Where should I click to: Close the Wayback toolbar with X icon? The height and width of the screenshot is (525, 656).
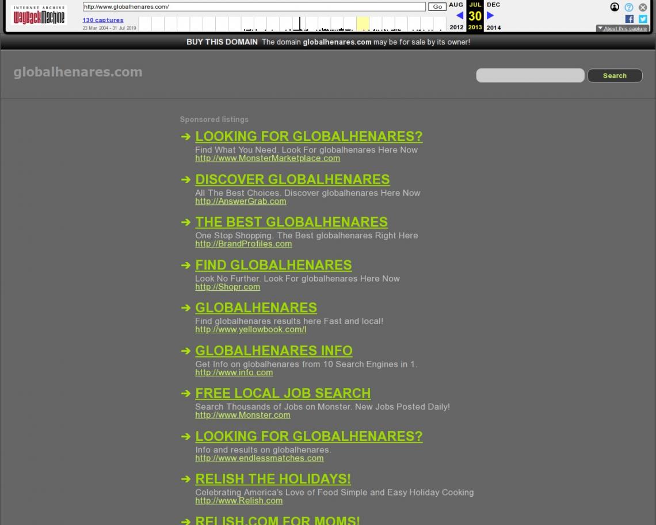(x=643, y=7)
